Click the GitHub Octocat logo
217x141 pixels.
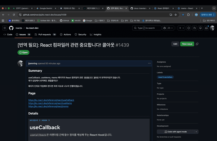click(x=11, y=28)
